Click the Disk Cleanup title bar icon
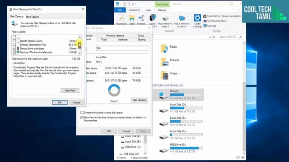 pos(11,9)
